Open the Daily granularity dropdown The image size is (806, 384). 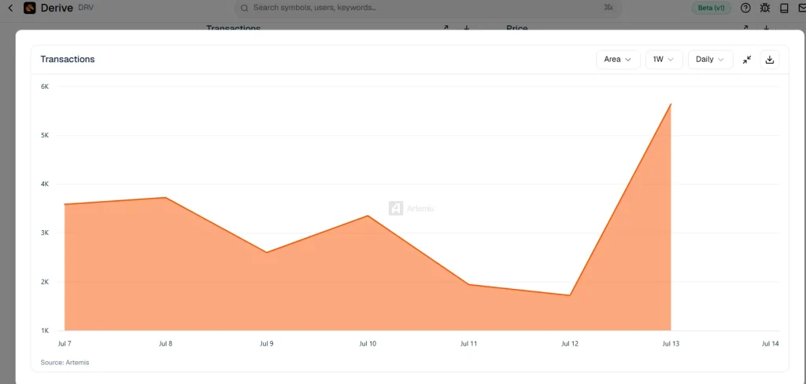[711, 60]
